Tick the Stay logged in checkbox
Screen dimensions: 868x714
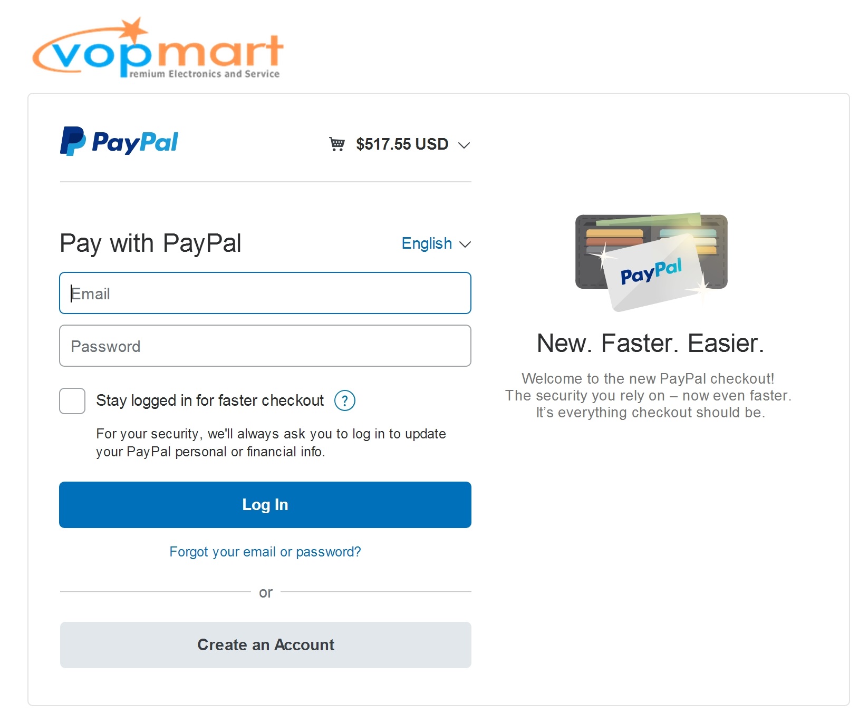[x=72, y=401]
